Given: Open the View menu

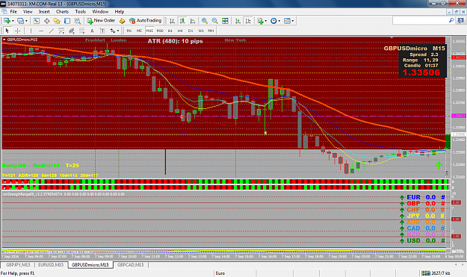Looking at the screenshot, I should (28, 12).
